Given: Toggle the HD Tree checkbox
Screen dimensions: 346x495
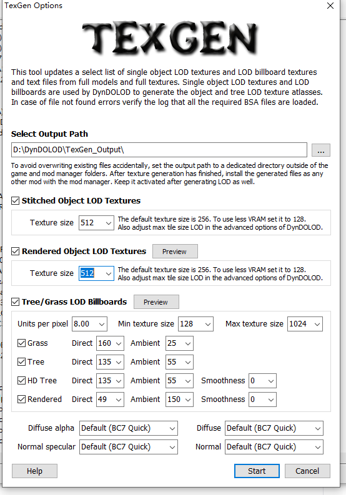Looking at the screenshot, I should pyautogui.click(x=21, y=381).
